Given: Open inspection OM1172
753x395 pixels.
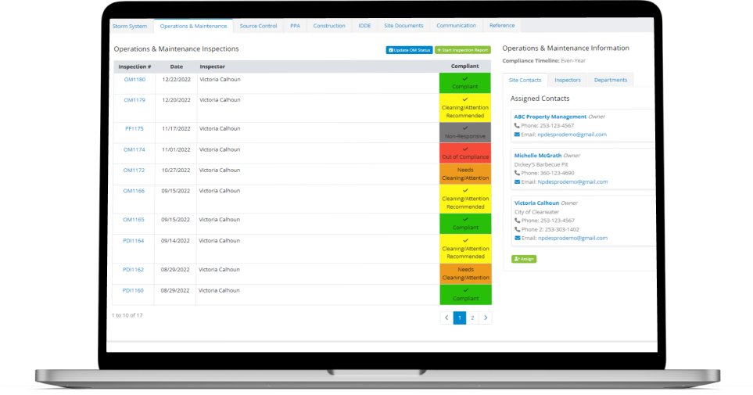Looking at the screenshot, I should pos(134,170).
